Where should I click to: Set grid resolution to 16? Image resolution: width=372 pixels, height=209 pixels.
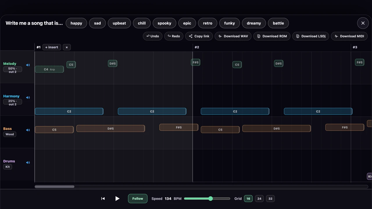(x=248, y=199)
